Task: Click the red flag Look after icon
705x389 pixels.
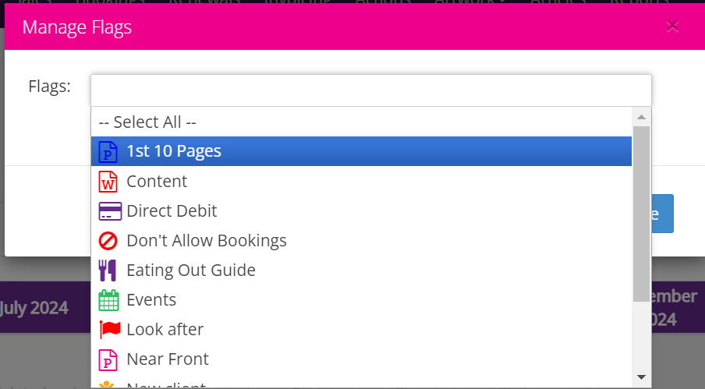Action: pos(110,330)
